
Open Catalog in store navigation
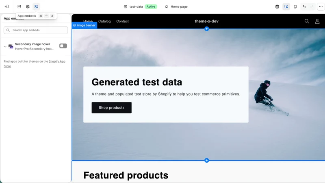[x=104, y=21]
